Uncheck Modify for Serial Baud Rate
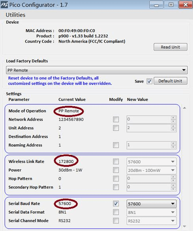Screen dimensions: 193x231 click(116, 204)
